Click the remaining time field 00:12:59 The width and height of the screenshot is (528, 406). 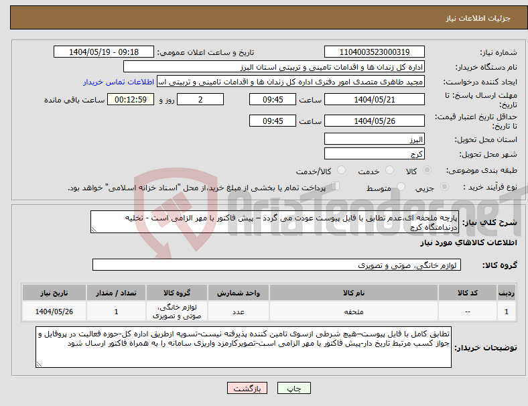click(x=131, y=100)
